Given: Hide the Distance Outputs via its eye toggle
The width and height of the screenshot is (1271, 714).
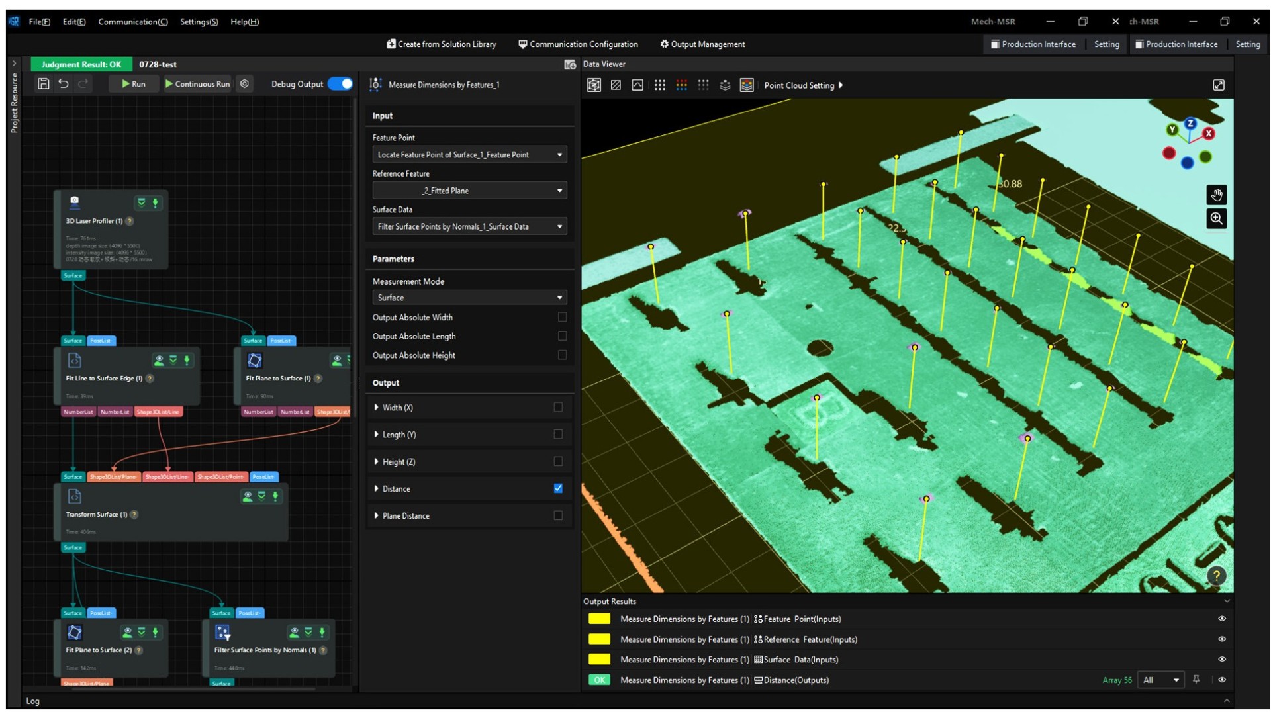Looking at the screenshot, I should click(1223, 680).
